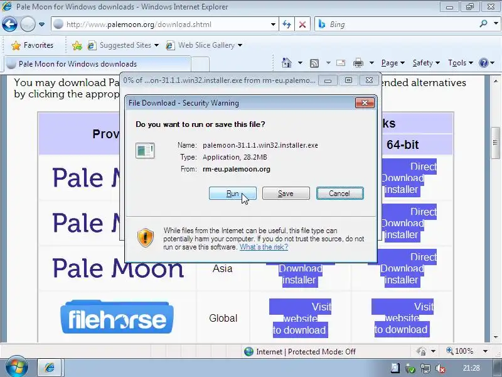Click the RSS Feeds icon
502x377 pixels.
point(314,63)
